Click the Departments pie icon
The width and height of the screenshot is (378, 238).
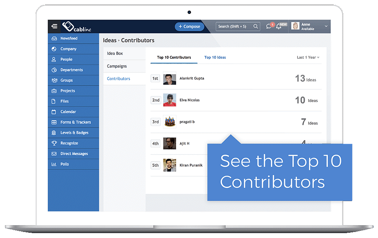[54, 70]
